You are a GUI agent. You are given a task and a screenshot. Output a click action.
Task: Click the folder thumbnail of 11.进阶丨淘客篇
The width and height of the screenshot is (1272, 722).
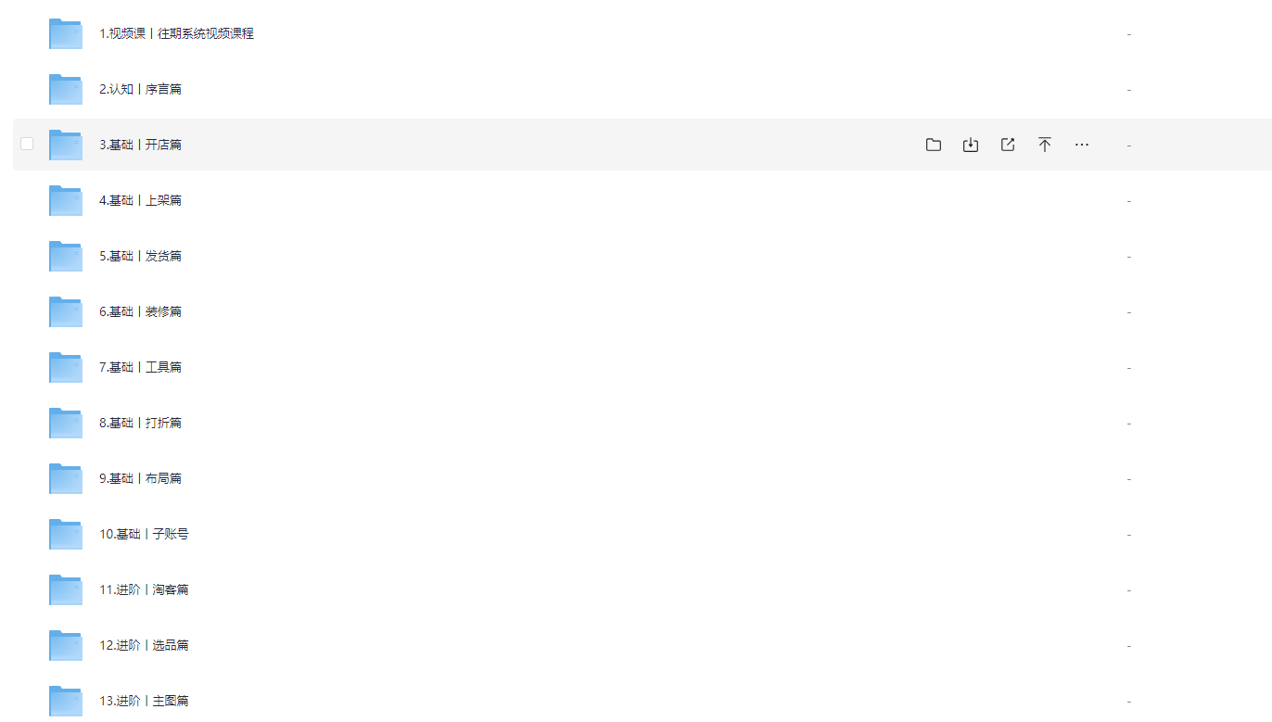tap(66, 589)
